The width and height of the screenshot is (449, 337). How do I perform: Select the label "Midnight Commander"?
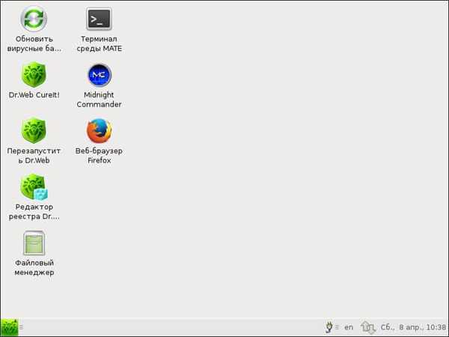(x=99, y=100)
